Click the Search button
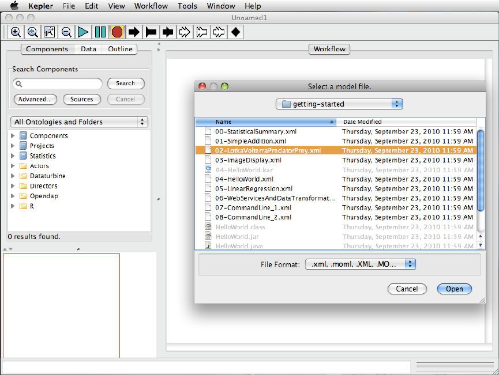499x375 pixels. click(x=126, y=84)
